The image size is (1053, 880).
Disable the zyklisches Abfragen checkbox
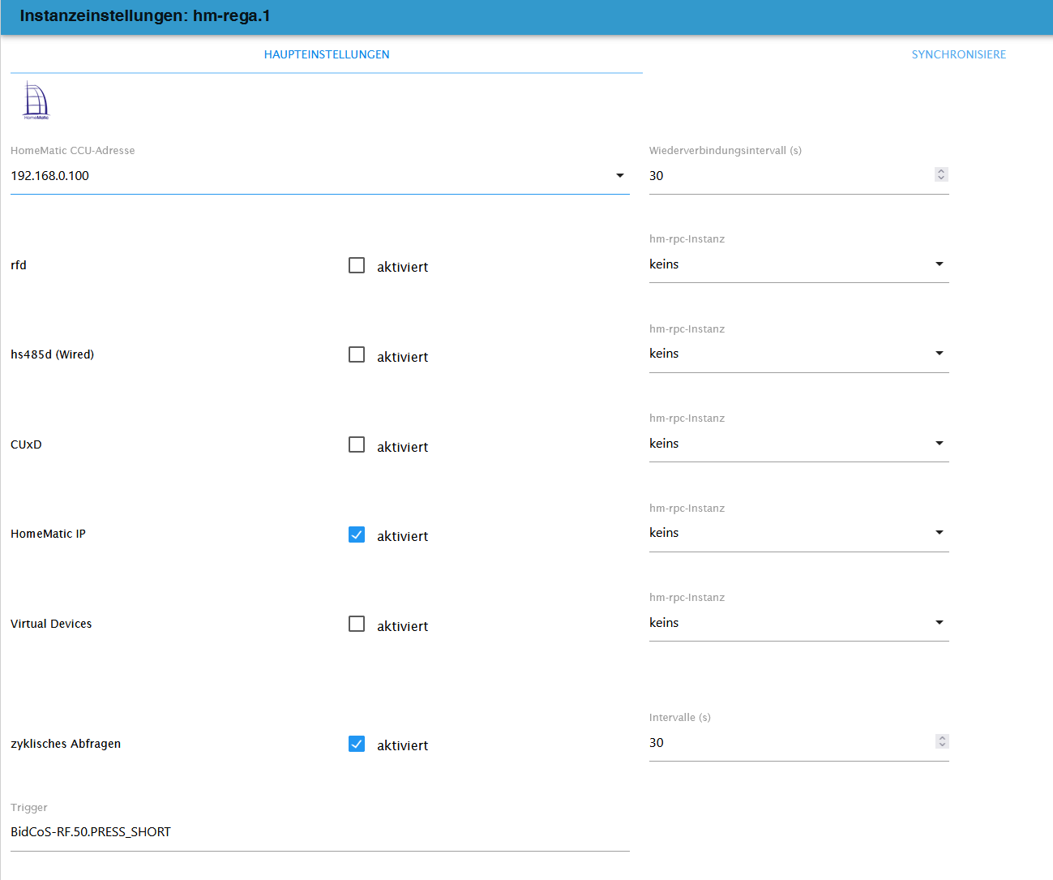point(357,744)
